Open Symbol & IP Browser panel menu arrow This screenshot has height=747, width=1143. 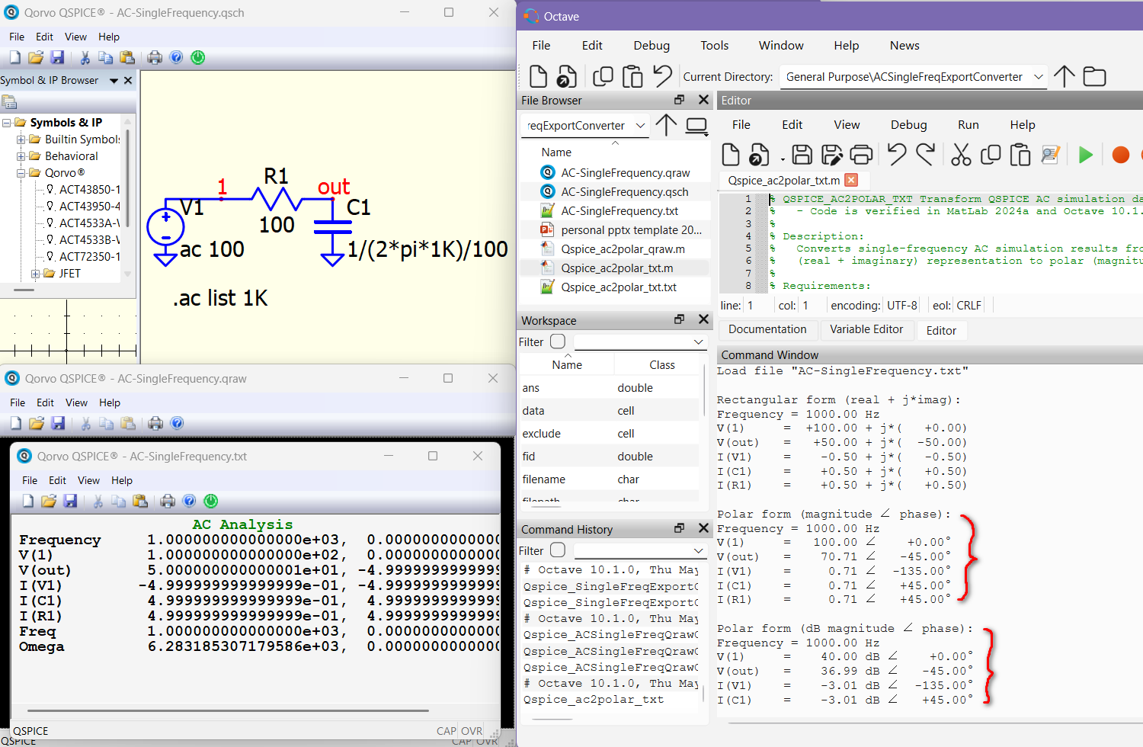pos(114,81)
